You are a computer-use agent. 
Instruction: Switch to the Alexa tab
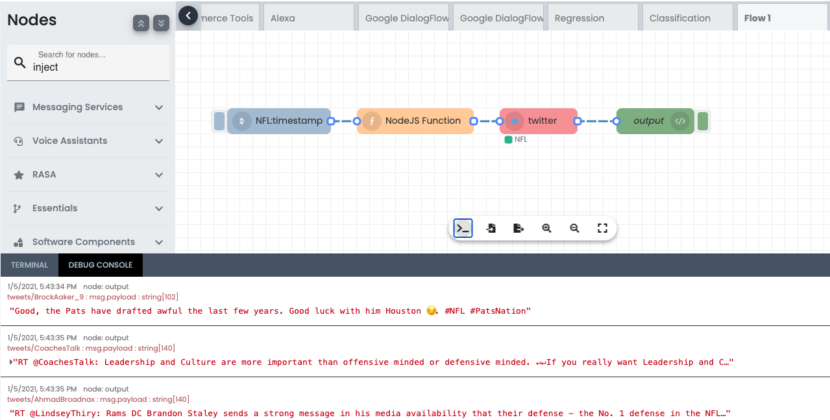308,17
